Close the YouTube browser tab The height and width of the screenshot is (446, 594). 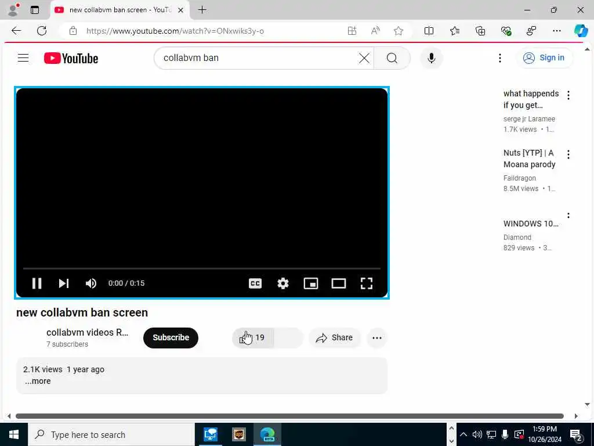click(x=181, y=10)
